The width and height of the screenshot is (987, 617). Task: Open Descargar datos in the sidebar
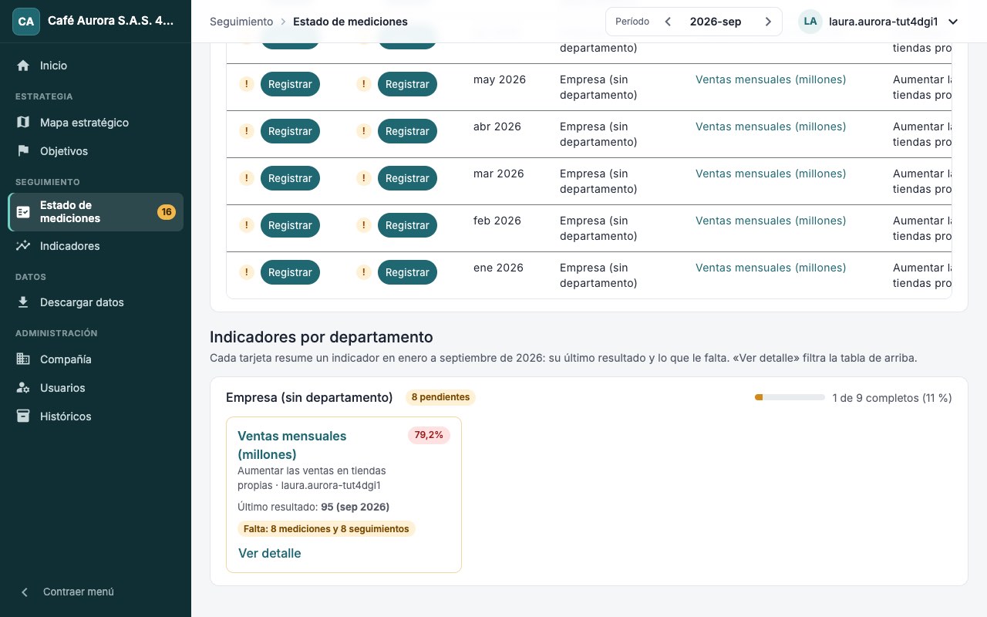pyautogui.click(x=96, y=302)
